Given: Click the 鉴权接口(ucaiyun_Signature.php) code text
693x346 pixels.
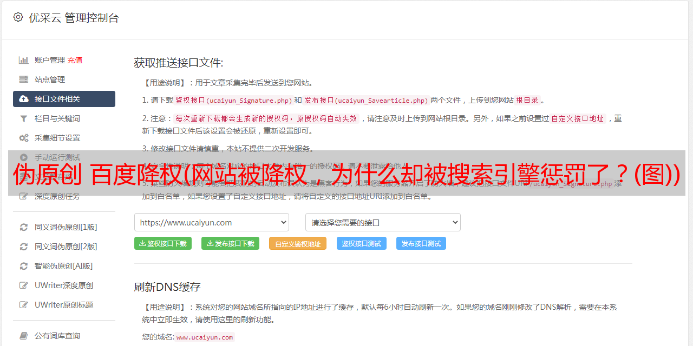Looking at the screenshot, I should 234,100.
